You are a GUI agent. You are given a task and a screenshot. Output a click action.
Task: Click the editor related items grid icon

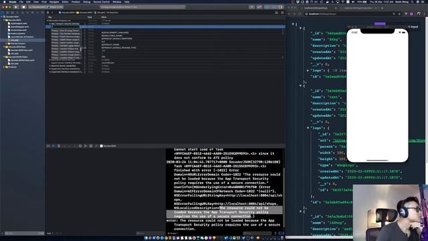[x=48, y=13]
